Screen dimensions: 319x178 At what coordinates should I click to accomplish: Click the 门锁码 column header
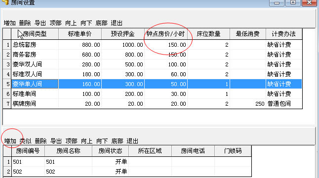233,151
